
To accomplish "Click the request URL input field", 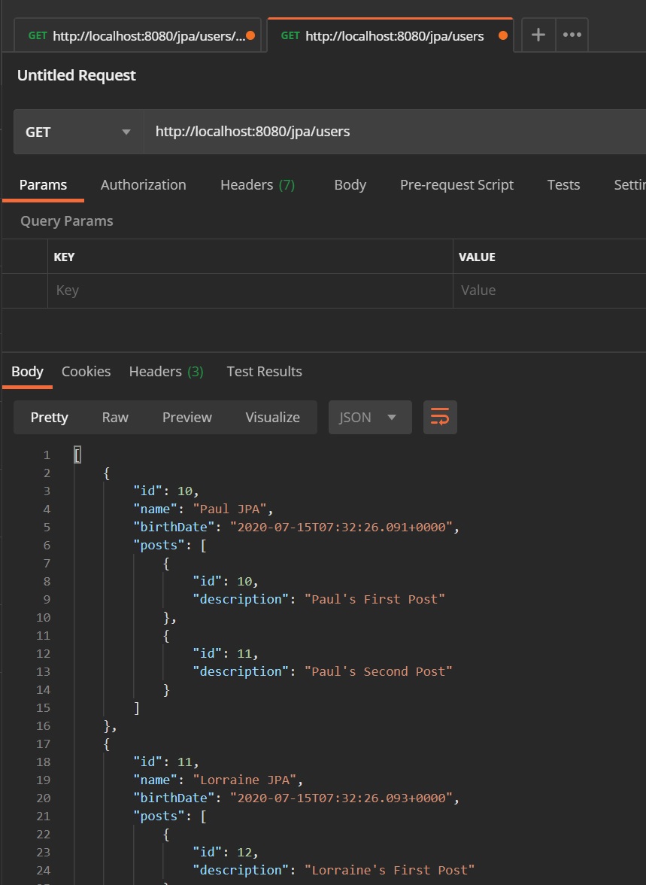I will point(391,132).
